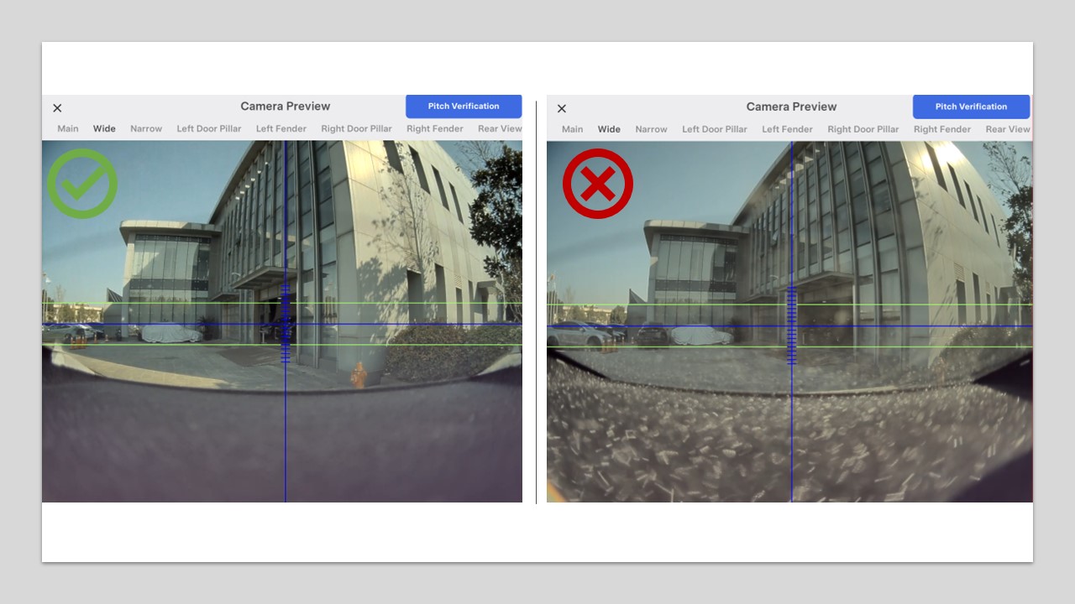
Task: Switch to Main tab in red-X preview
Action: (572, 129)
